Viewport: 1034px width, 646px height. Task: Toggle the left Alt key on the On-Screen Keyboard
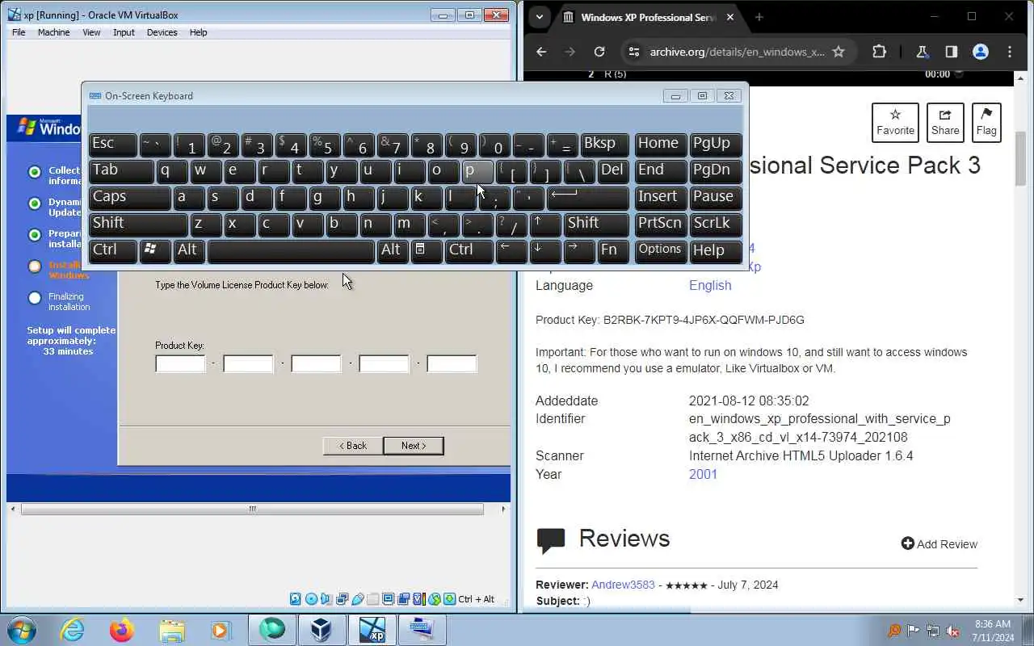click(x=190, y=250)
